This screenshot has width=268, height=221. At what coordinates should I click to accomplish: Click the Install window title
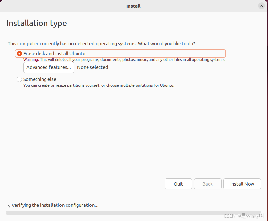[x=133, y=6]
